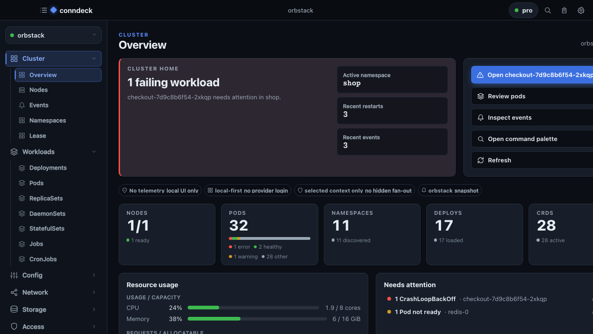The image size is (593, 334).
Task: Open Events in the sidebar
Action: click(58, 105)
